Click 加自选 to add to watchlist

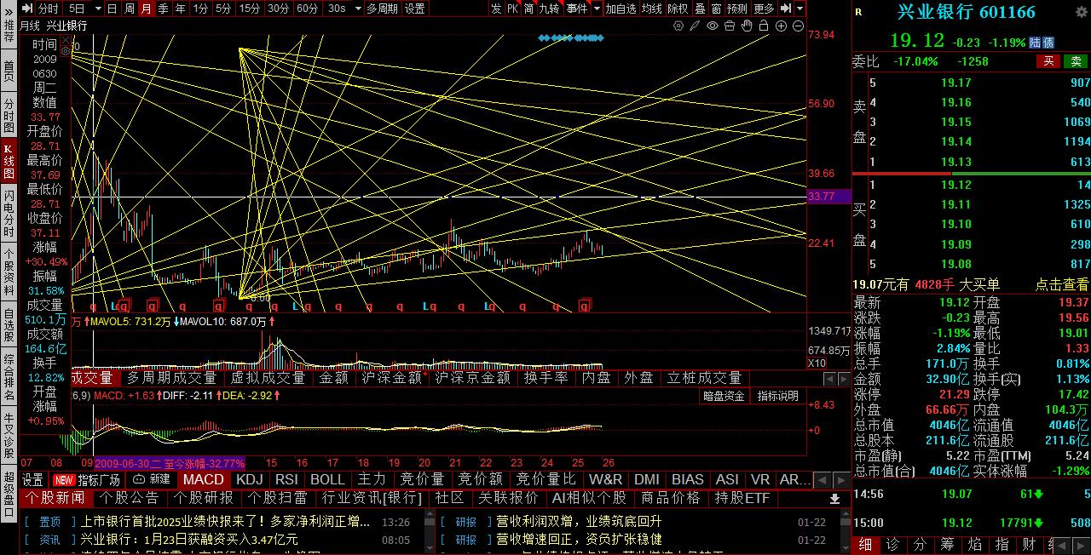click(621, 9)
